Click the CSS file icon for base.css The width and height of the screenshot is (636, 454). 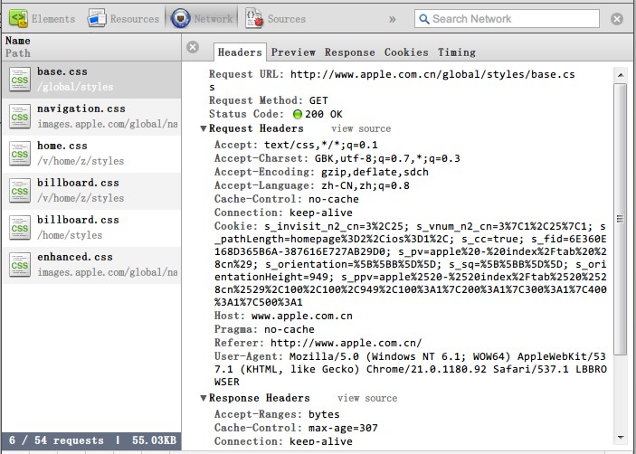(x=20, y=80)
